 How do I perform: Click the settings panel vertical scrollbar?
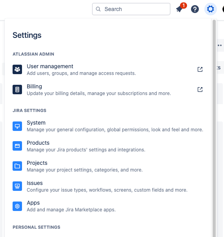click(214, 128)
